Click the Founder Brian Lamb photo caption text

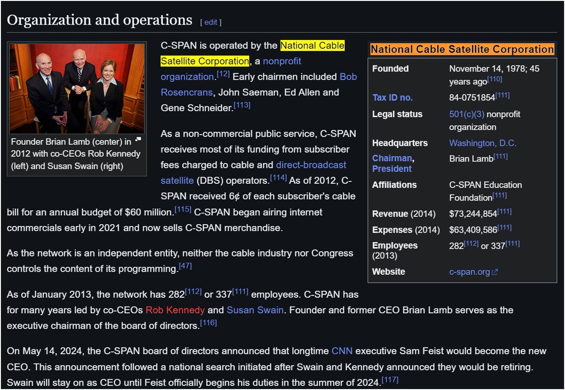click(75, 154)
